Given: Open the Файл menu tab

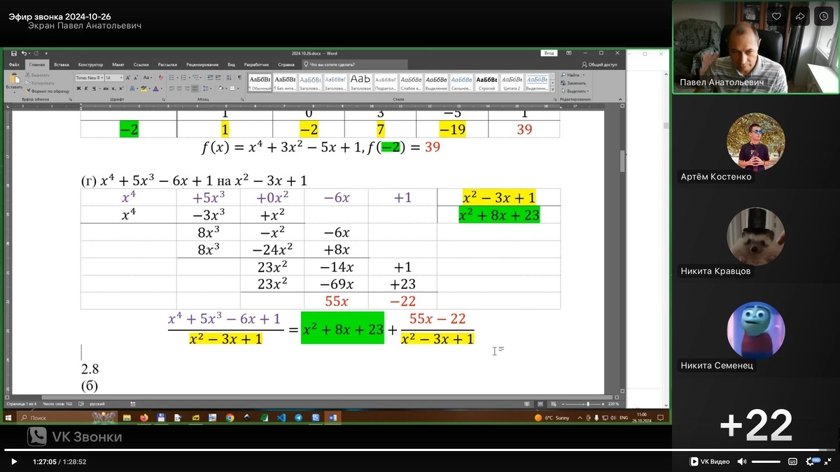Looking at the screenshot, I should coord(14,64).
